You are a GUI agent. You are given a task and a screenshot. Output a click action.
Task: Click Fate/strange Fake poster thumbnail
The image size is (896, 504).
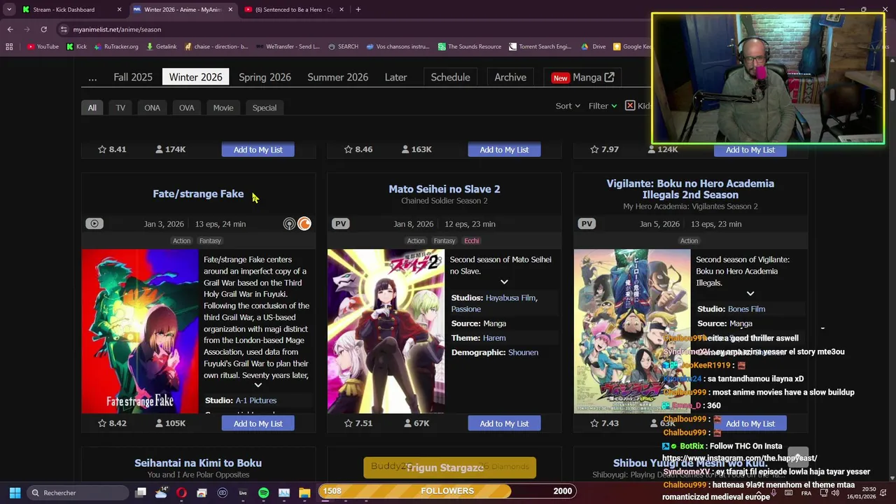(x=140, y=331)
